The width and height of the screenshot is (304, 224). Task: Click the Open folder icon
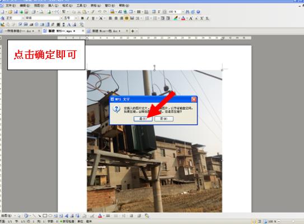point(10,12)
